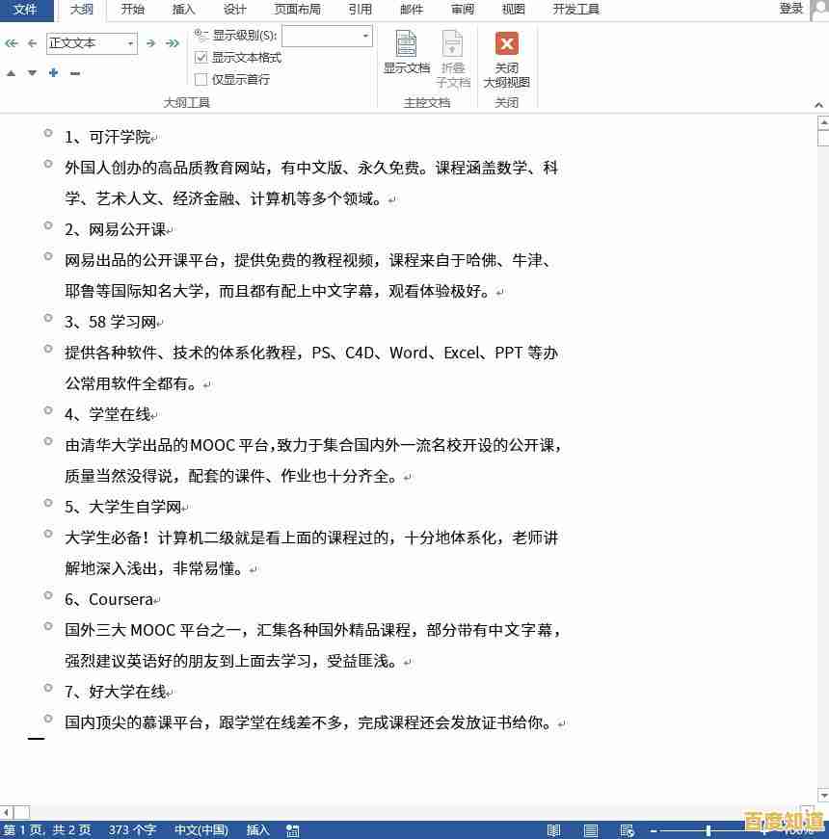This screenshot has width=829, height=839.
Task: Select the promote to Heading 1 double-arrow icon
Action: [11, 43]
